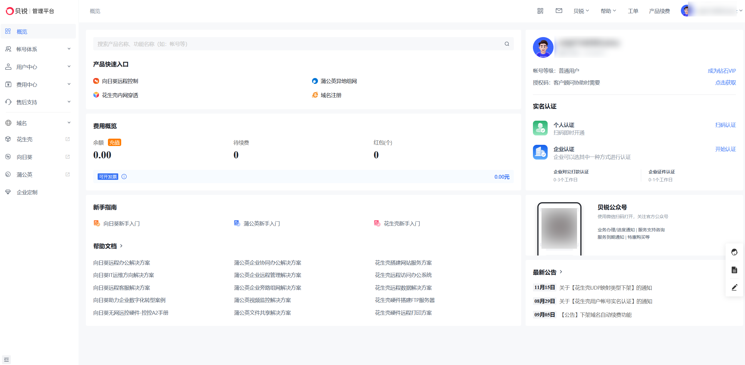This screenshot has height=365, width=745.
Task: Click the document floating icon on right
Action: pyautogui.click(x=734, y=270)
